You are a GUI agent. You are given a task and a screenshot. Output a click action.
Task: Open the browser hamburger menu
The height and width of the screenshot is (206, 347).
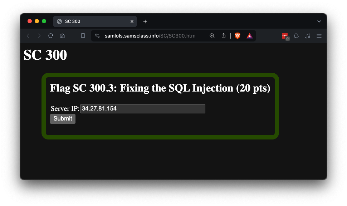(x=319, y=36)
